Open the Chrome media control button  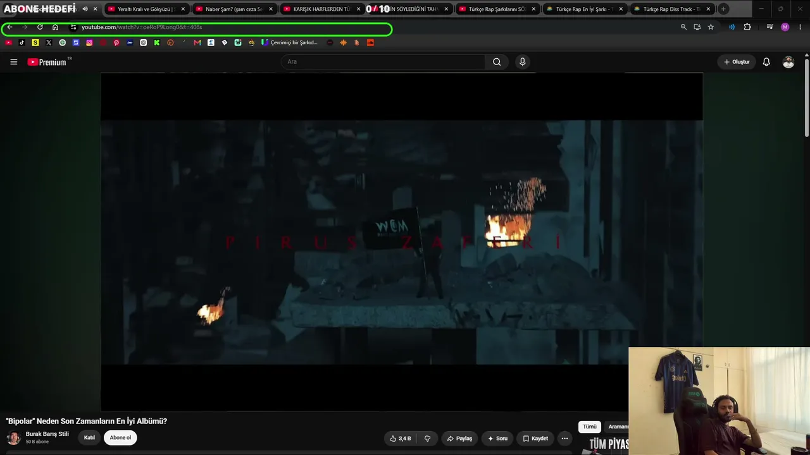[x=769, y=27]
